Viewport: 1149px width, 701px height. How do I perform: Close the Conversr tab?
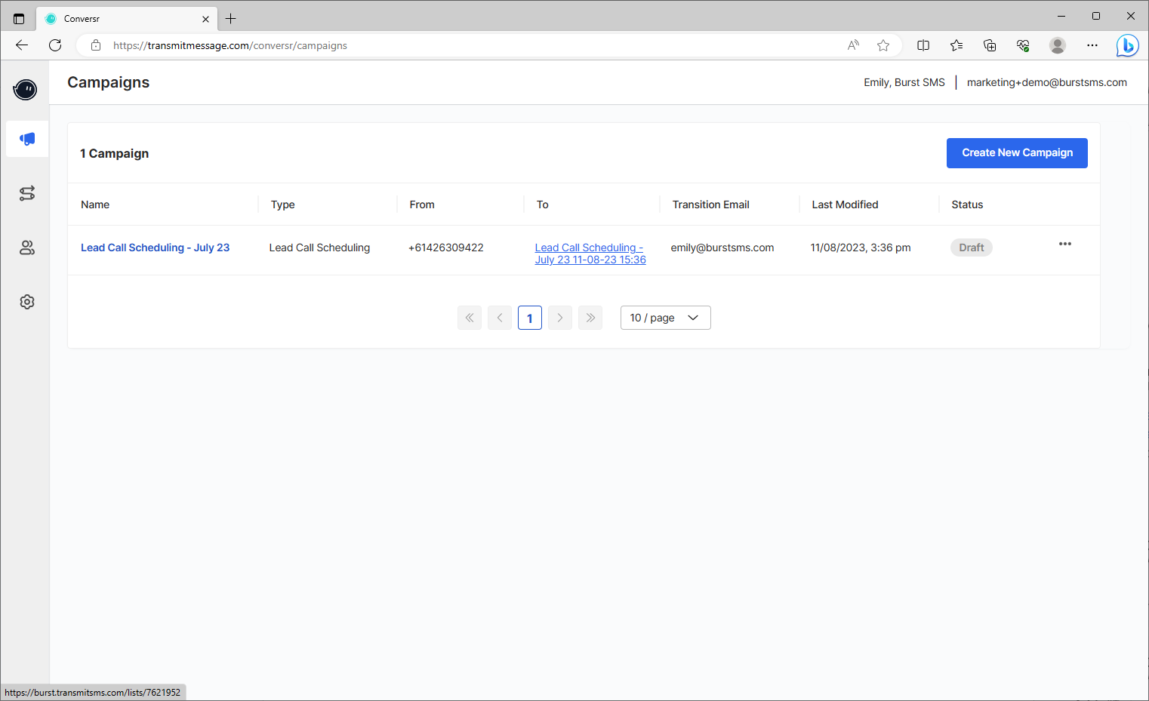[205, 19]
